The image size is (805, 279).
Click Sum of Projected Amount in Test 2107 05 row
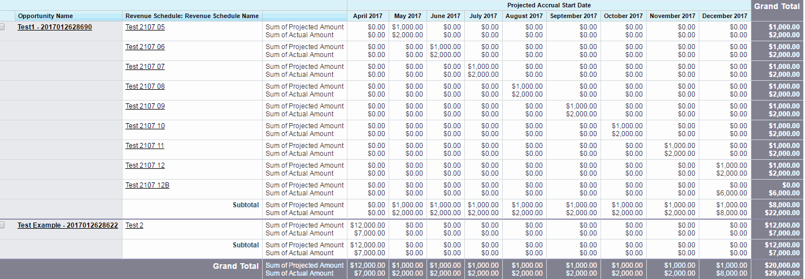[304, 27]
